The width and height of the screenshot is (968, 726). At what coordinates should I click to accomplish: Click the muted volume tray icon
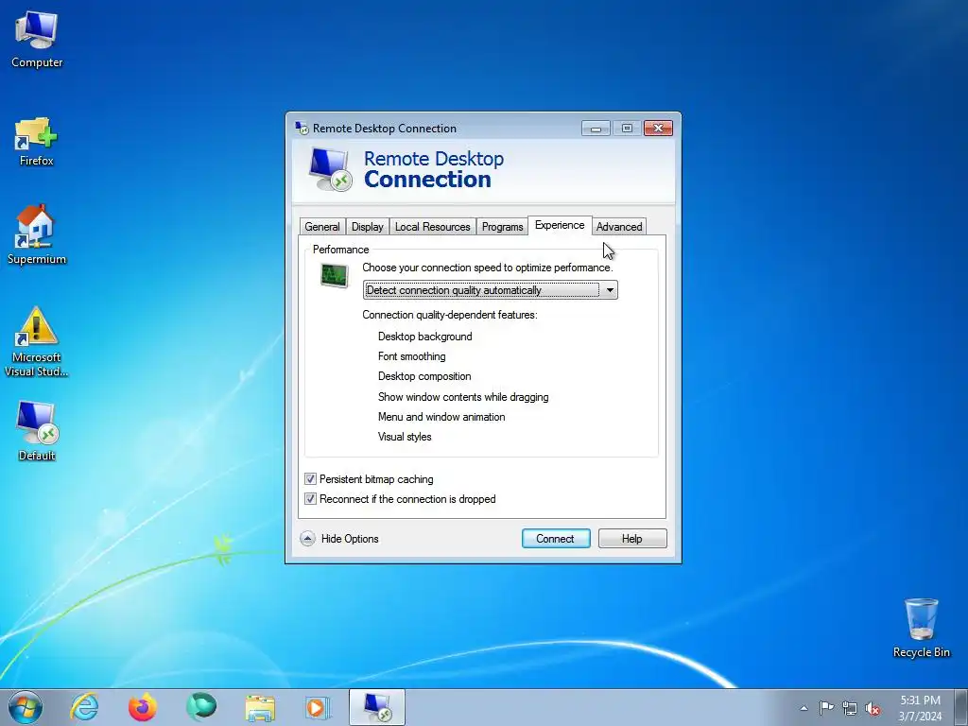pos(873,708)
